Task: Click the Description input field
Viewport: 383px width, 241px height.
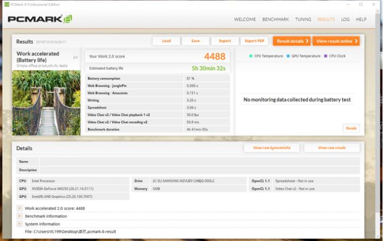Action: coord(199,170)
